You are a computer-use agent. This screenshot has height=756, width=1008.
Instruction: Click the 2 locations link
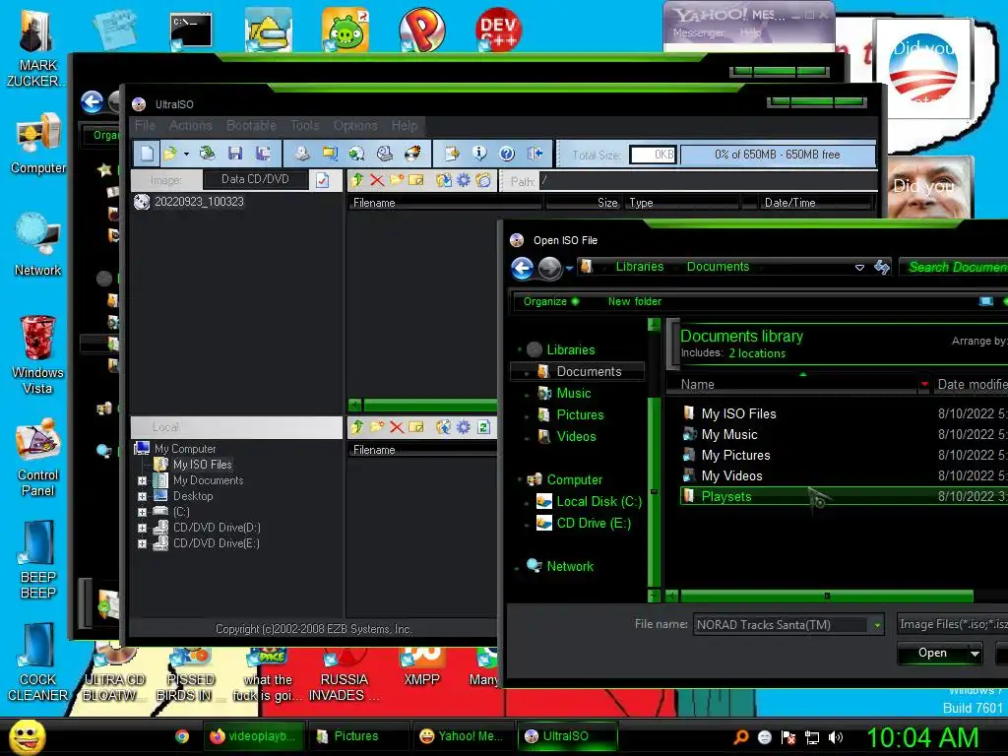tap(757, 353)
